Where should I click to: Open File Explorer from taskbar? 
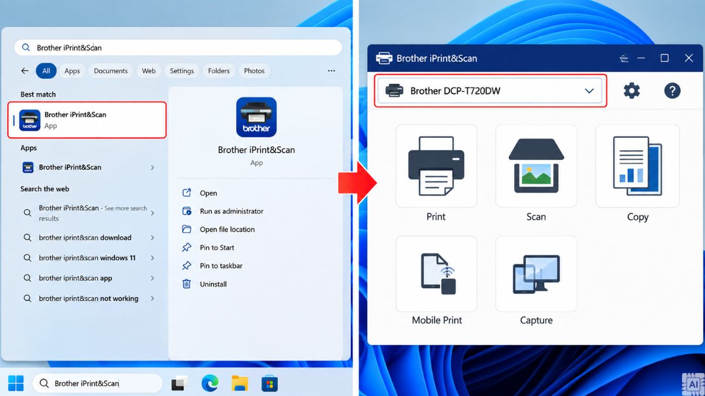coord(240,384)
